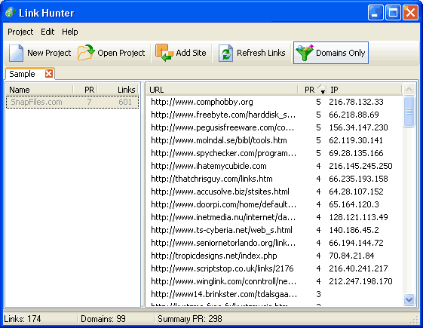This screenshot has height=328, width=423.
Task: Click the New Project page icon
Action: coord(16,53)
